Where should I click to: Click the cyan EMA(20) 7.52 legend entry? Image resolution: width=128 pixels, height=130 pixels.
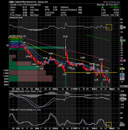(x=16, y=42)
